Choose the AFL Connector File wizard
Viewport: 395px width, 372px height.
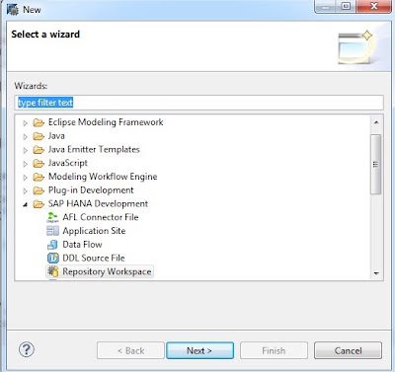[x=101, y=217]
